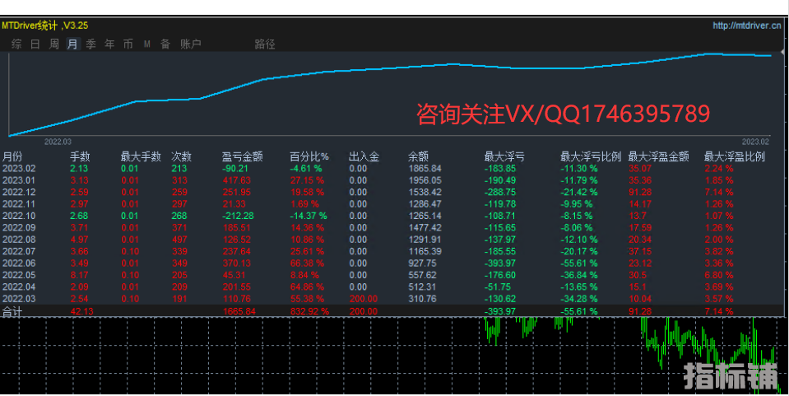
Task: Switch to the 综 summary tab
Action: (16, 44)
